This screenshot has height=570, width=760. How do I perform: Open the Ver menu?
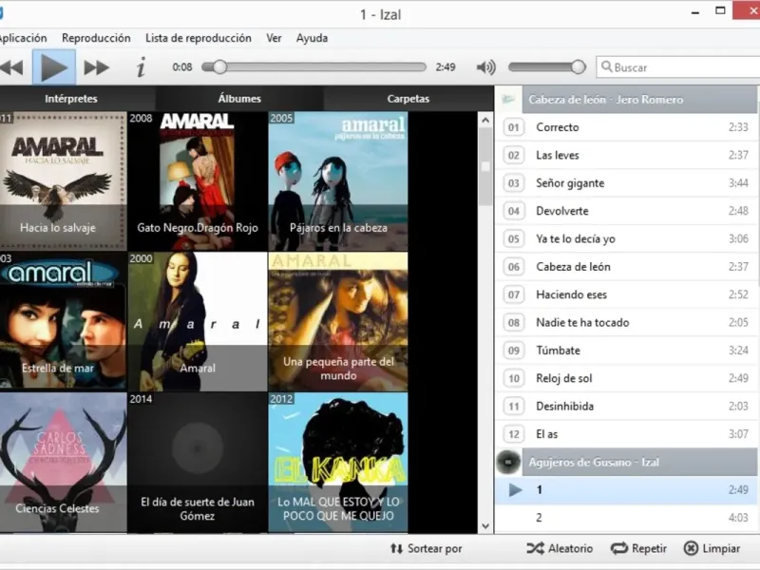pyautogui.click(x=274, y=38)
